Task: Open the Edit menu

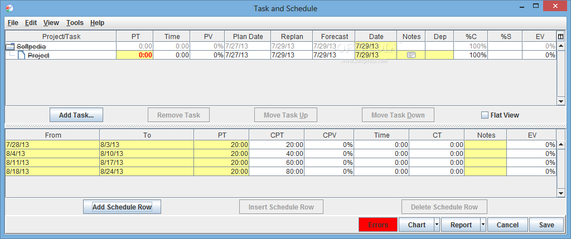Action: tap(31, 22)
